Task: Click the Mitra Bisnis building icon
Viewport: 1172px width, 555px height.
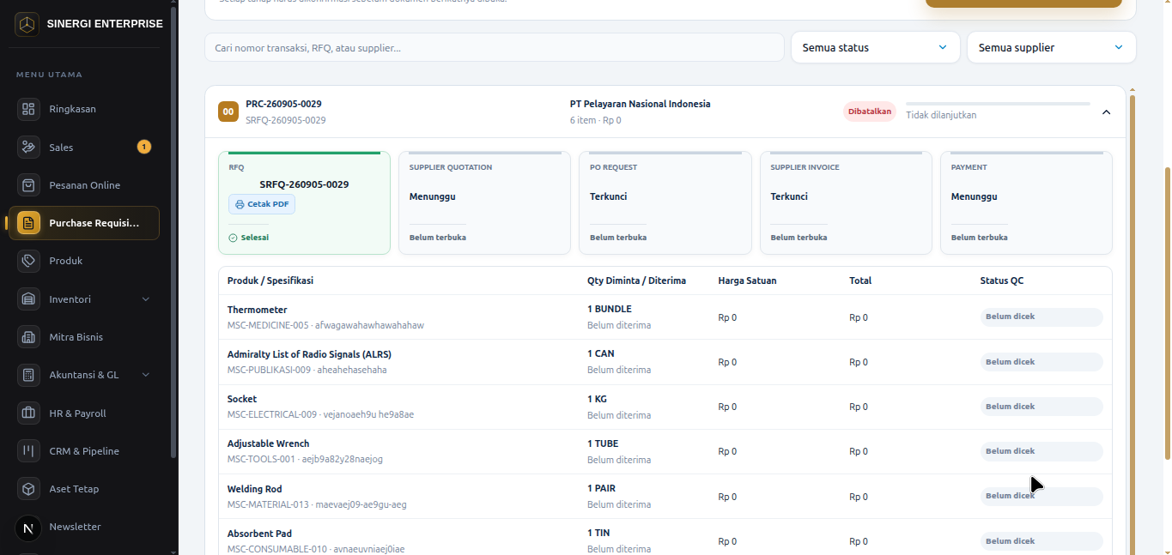Action: click(x=28, y=337)
